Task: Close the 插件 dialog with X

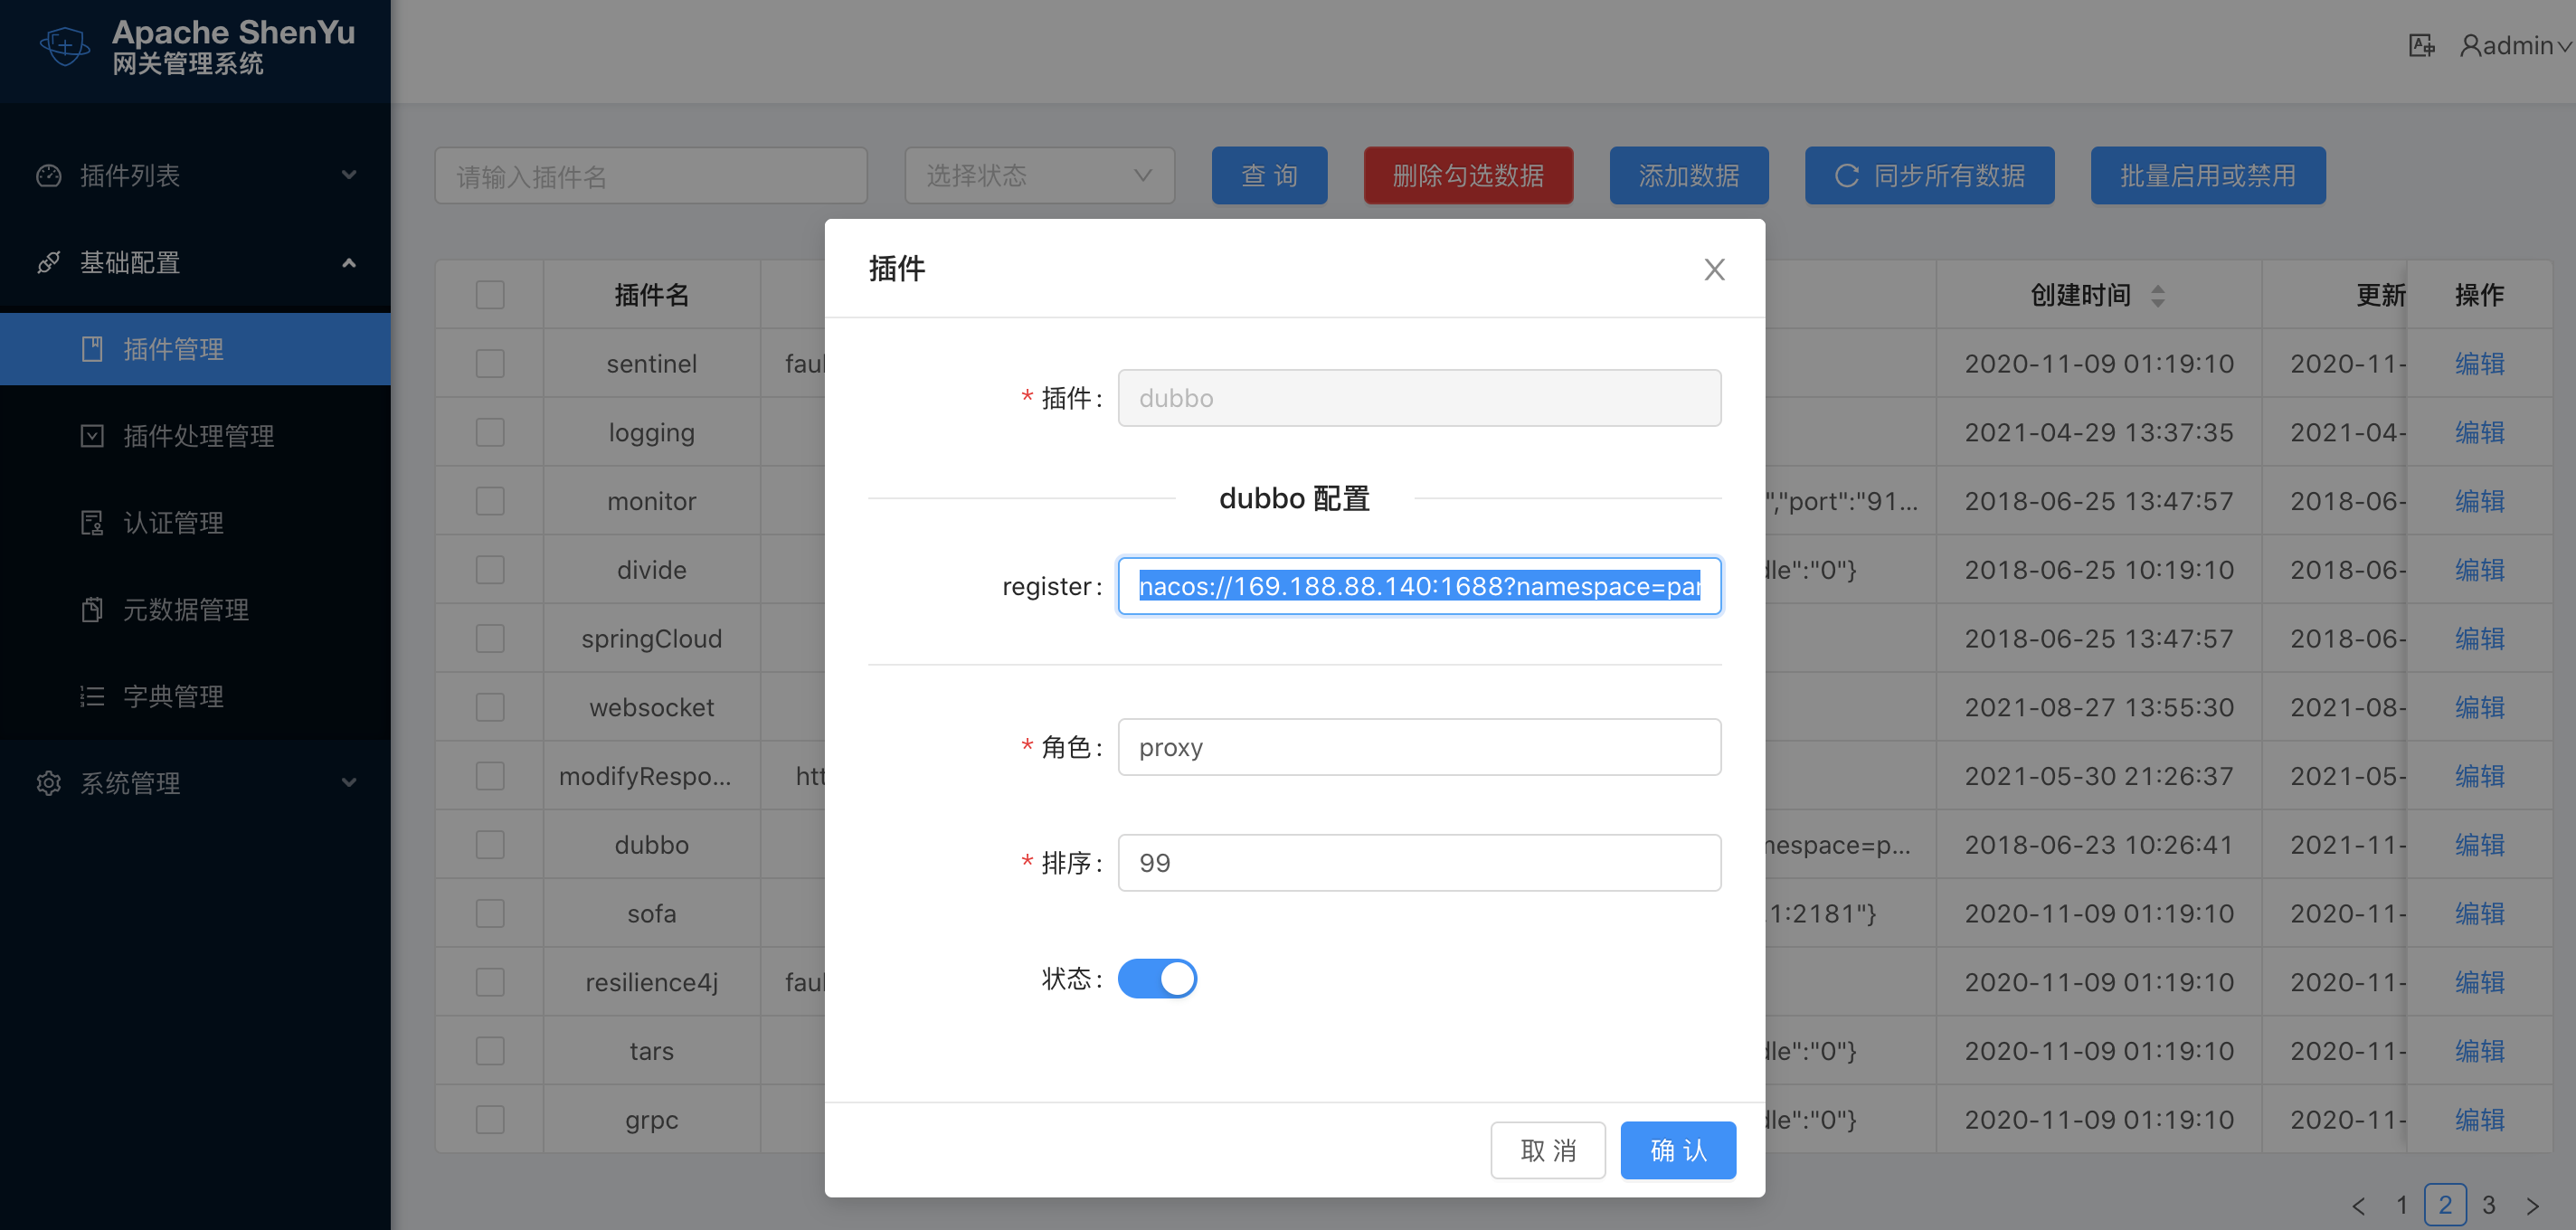Action: coord(1714,269)
